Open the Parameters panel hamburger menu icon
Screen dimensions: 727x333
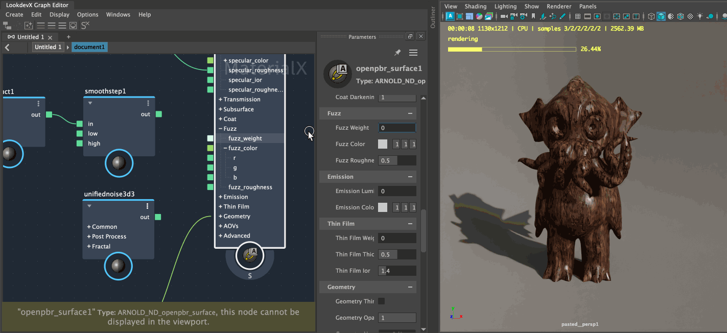point(413,52)
